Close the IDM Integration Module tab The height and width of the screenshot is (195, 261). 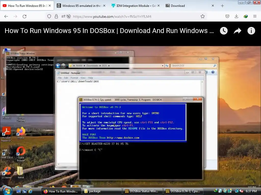(159, 6)
